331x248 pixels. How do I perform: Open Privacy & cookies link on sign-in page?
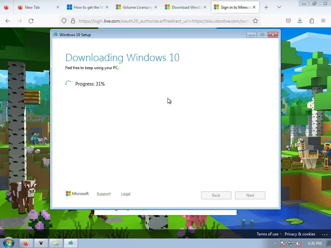click(300, 234)
